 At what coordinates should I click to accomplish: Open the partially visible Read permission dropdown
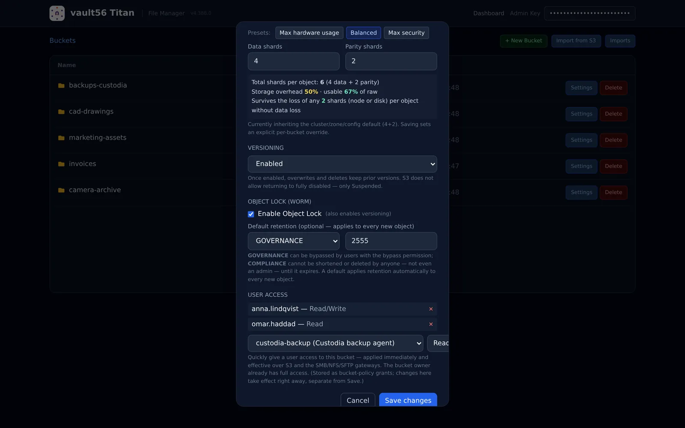coord(438,343)
